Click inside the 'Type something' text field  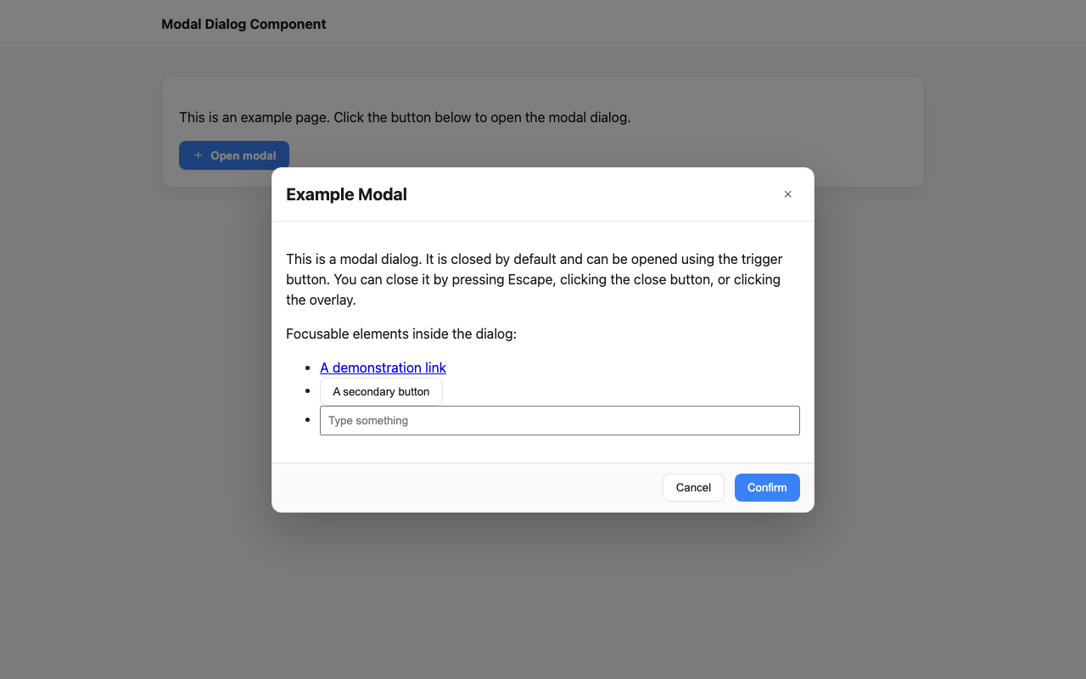coord(560,420)
